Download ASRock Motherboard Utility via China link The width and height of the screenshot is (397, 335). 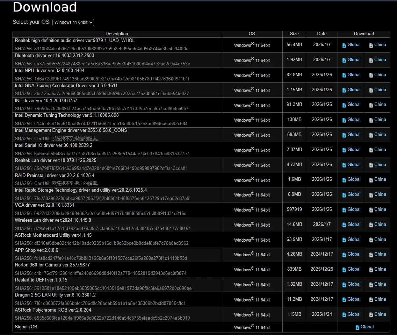point(380,239)
